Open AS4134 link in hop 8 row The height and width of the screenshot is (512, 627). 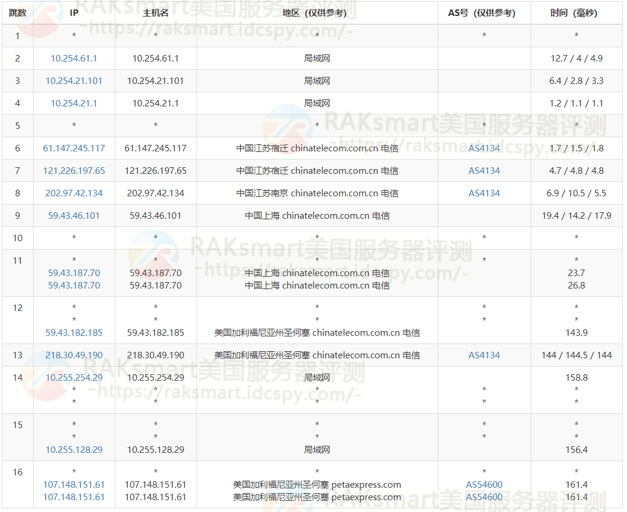point(484,193)
